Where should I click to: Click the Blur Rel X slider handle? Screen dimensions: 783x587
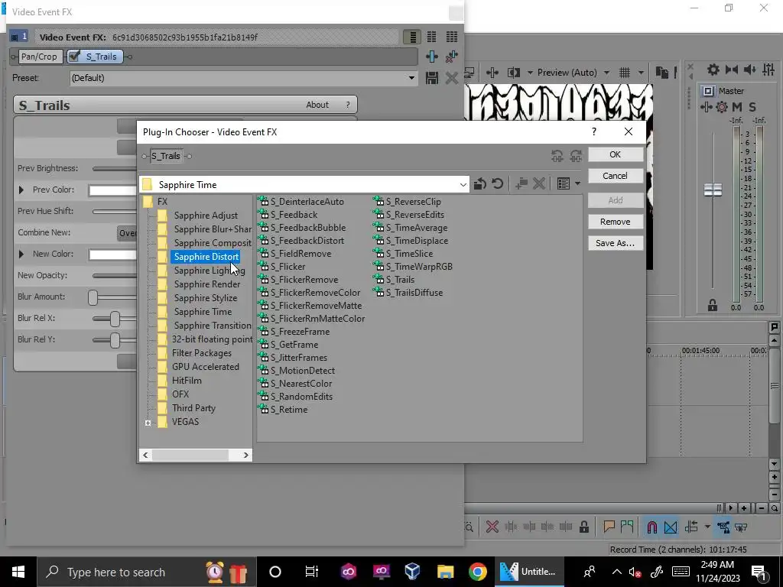pyautogui.click(x=115, y=319)
